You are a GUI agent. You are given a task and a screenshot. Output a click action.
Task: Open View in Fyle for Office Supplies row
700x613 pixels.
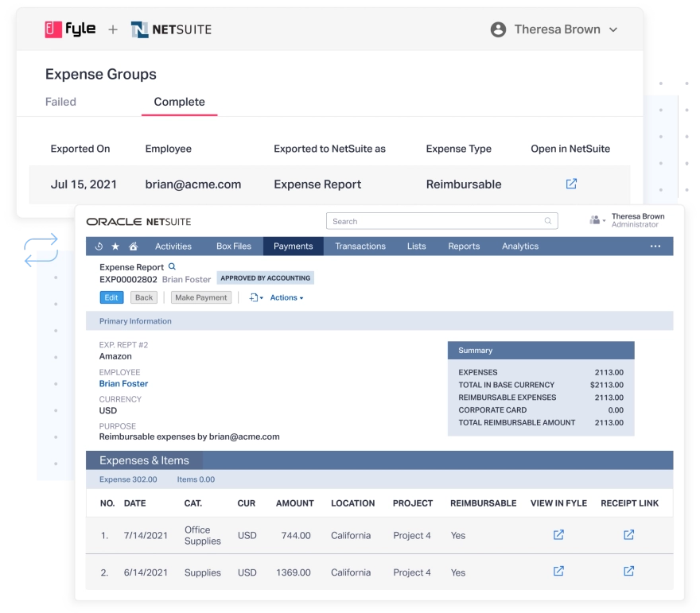[558, 535]
